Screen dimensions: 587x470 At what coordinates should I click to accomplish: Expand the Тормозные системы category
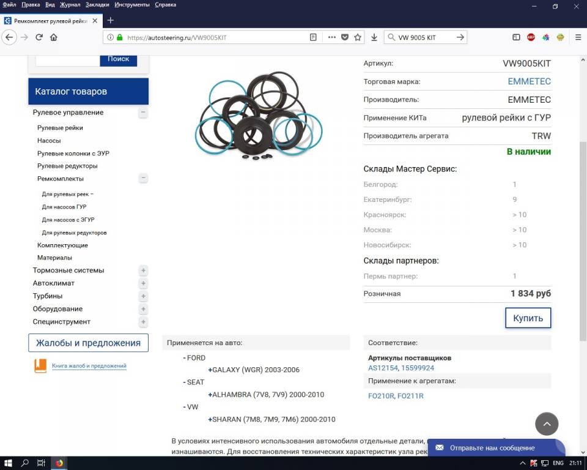pos(142,270)
